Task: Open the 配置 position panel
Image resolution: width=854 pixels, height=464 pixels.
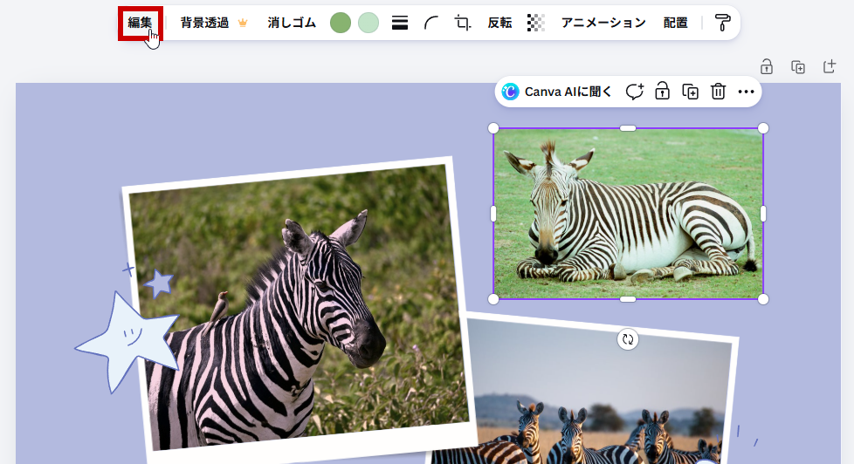Action: pos(675,23)
